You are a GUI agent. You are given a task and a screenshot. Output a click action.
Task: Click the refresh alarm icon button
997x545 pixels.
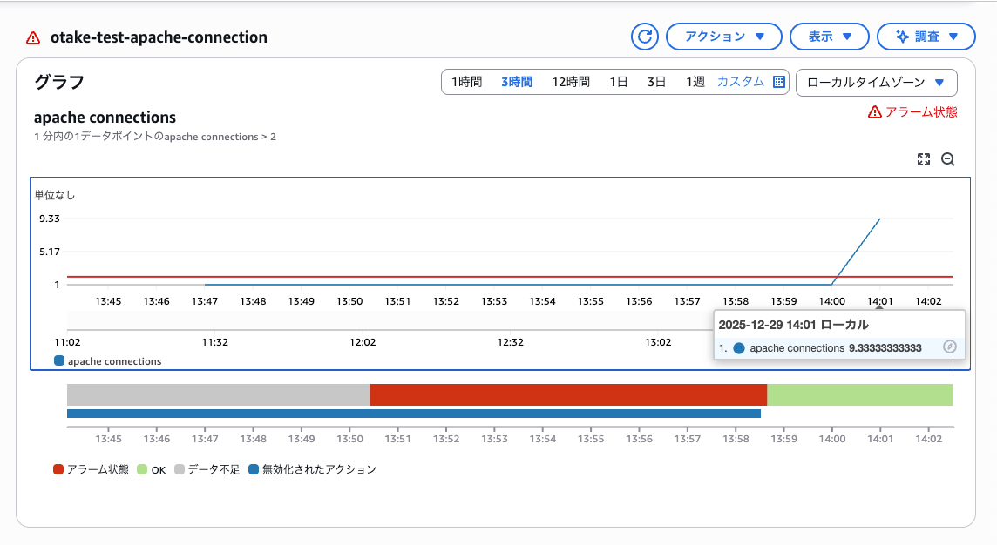645,37
